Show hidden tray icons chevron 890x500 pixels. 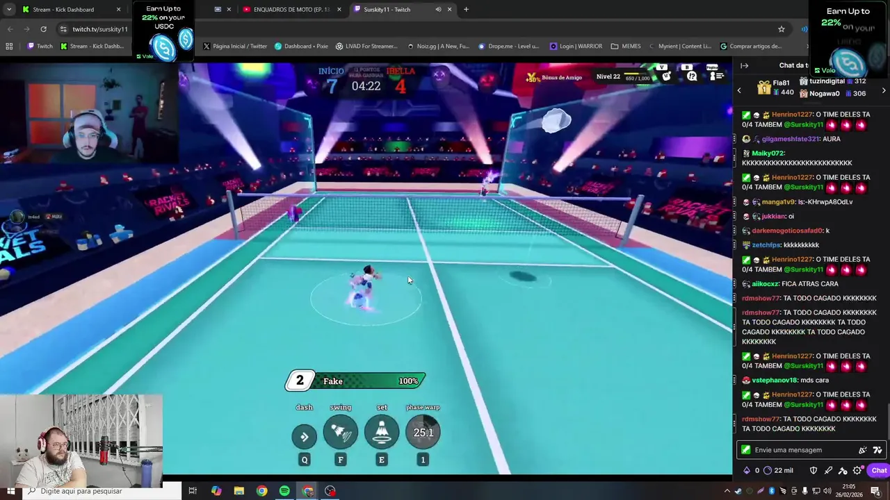coord(727,491)
